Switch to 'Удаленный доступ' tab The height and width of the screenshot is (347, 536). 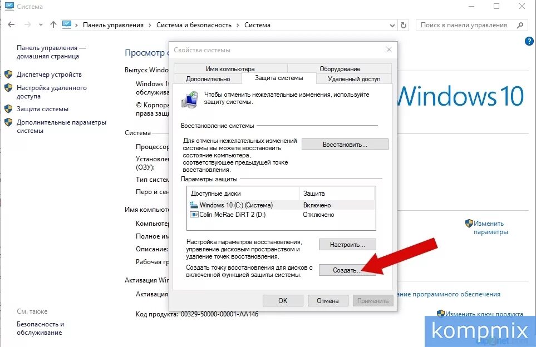coord(354,79)
